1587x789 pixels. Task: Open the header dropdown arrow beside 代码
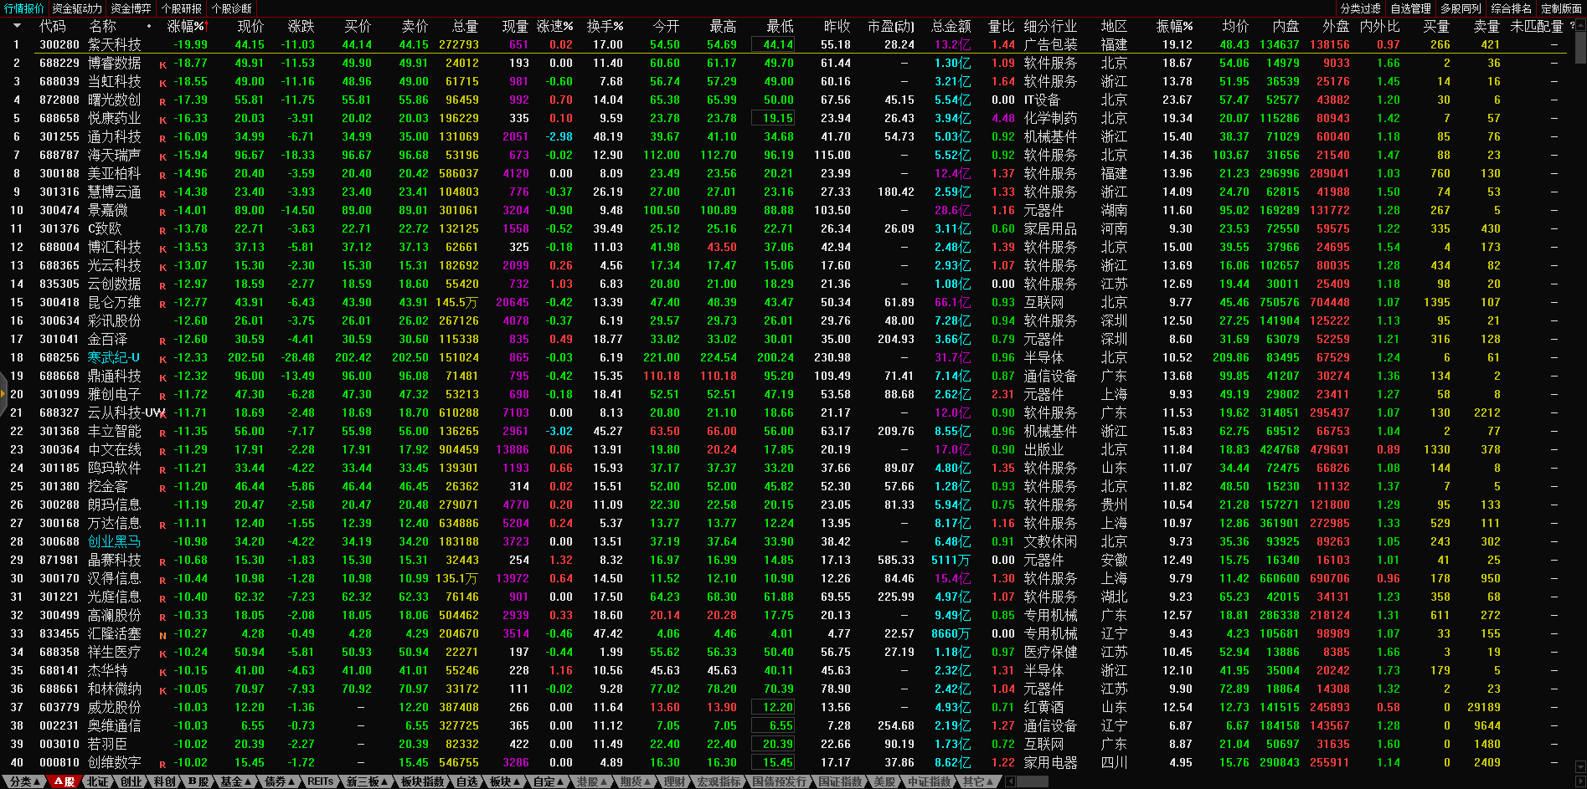point(17,26)
